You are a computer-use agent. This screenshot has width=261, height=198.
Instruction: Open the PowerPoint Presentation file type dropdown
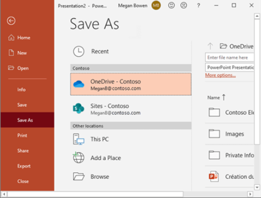[x=230, y=67]
